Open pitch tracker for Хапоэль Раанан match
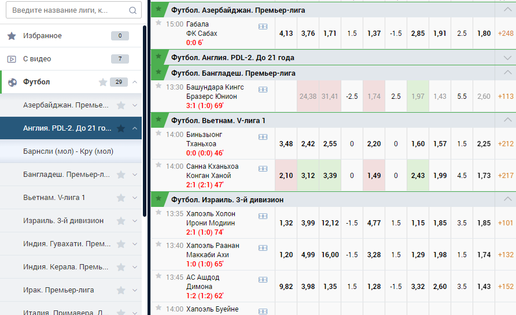 coord(263,249)
